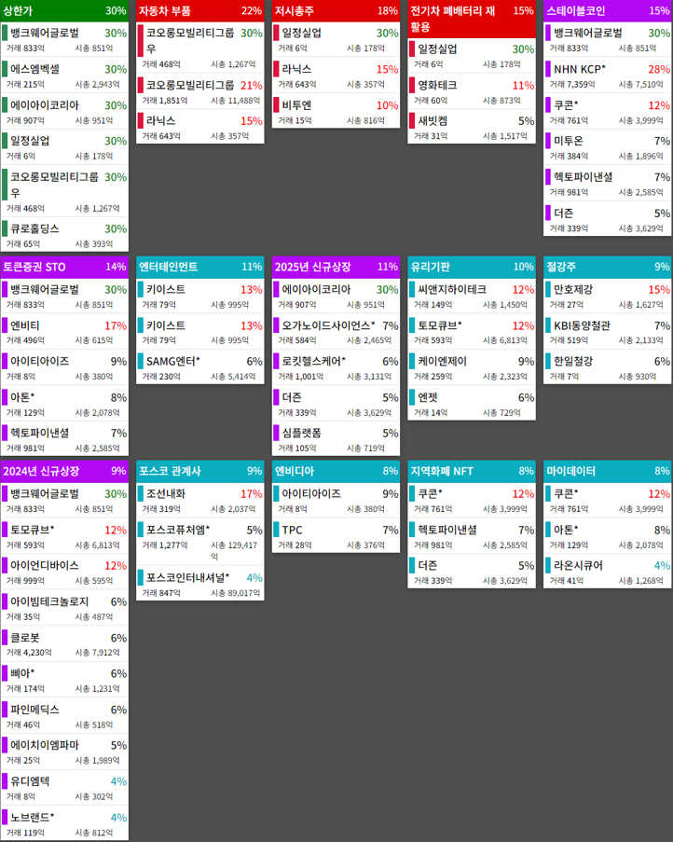Click 아이티아이즈 in 토큰증권 STO card
This screenshot has height=842, width=673.
pos(64,367)
